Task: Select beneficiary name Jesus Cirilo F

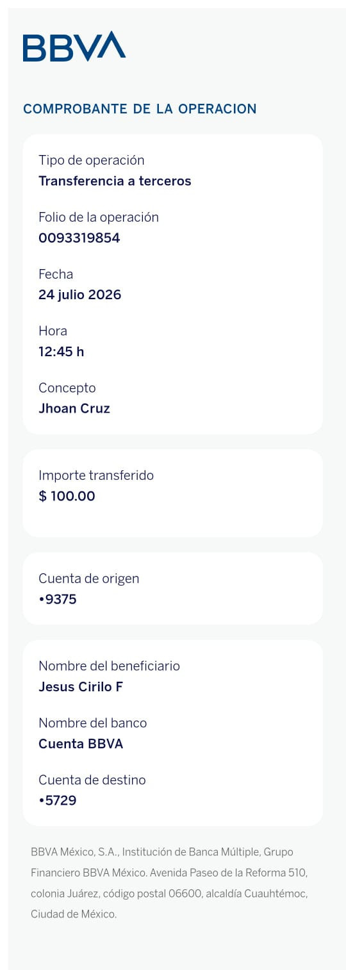Action: [x=81, y=687]
